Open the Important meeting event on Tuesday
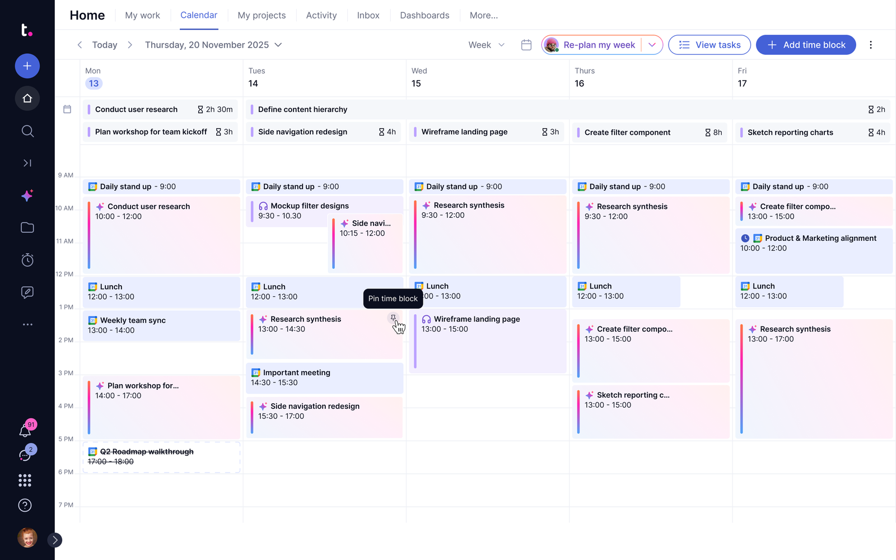 coord(325,378)
